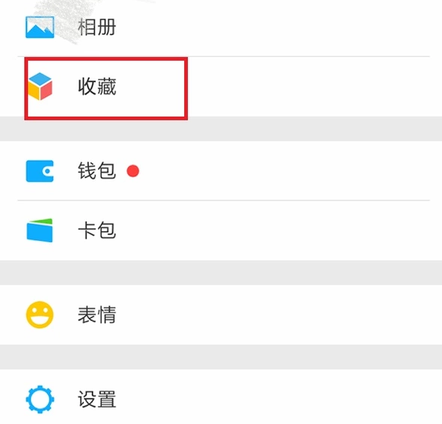The image size is (442, 424).
Task: Choose the 卡包 text label
Action: (x=97, y=230)
